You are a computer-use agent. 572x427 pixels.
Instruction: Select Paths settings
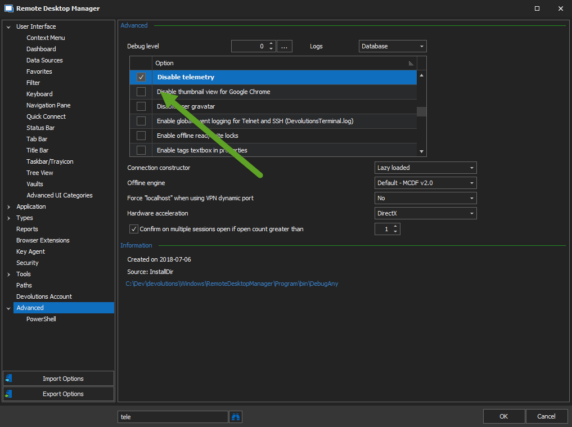coord(24,285)
